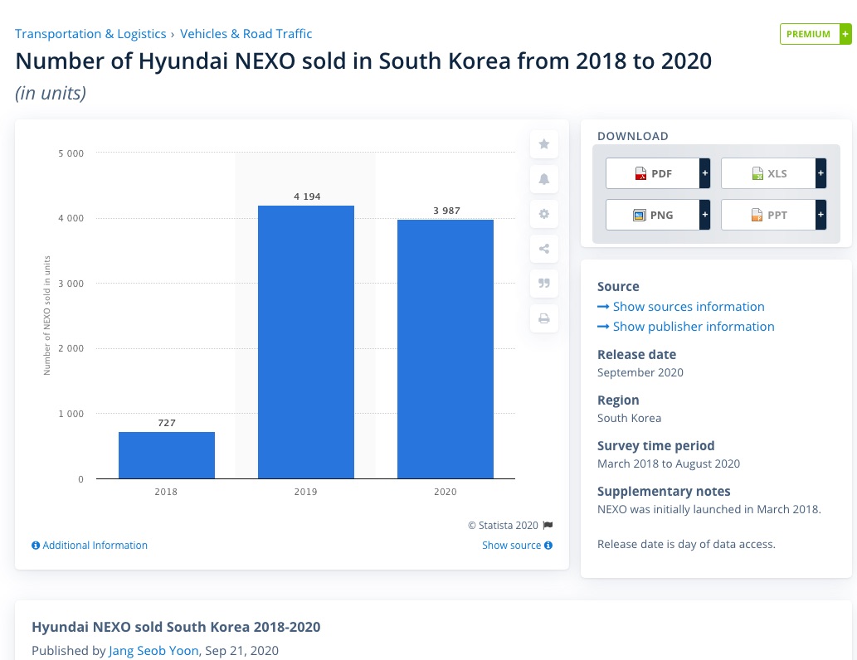857x660 pixels.
Task: Click the PNG image file icon
Action: 640,216
